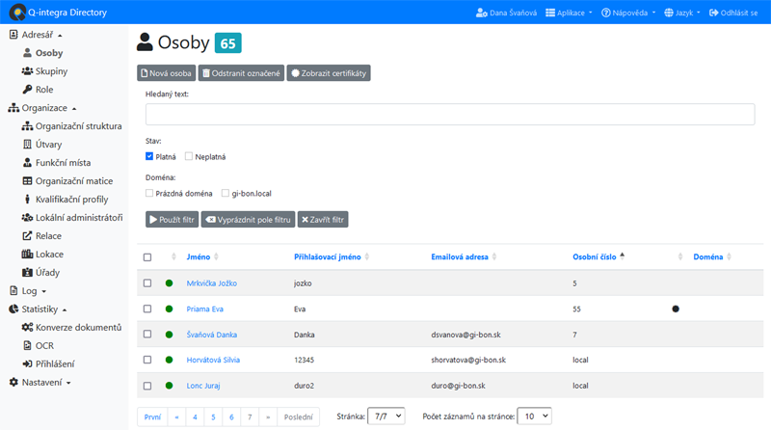Open the Aplikace dropdown menu
The height and width of the screenshot is (430, 771).
tap(569, 13)
